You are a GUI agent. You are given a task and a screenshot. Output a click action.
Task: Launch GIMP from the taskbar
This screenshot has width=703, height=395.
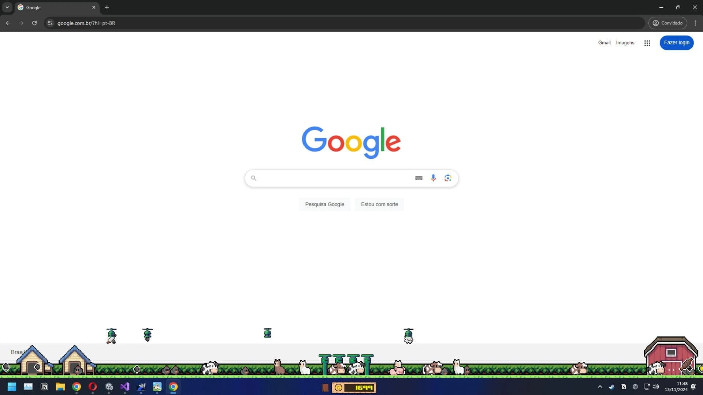[x=141, y=387]
